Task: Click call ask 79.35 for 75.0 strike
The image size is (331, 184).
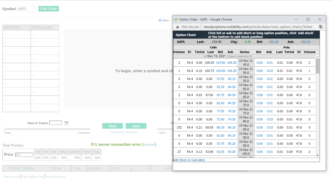Action: 232,111
